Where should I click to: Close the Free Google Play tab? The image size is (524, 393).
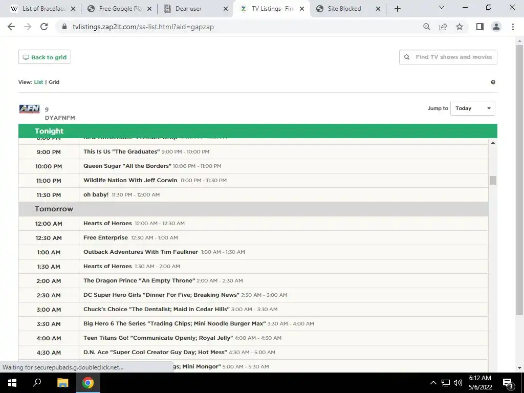point(149,9)
